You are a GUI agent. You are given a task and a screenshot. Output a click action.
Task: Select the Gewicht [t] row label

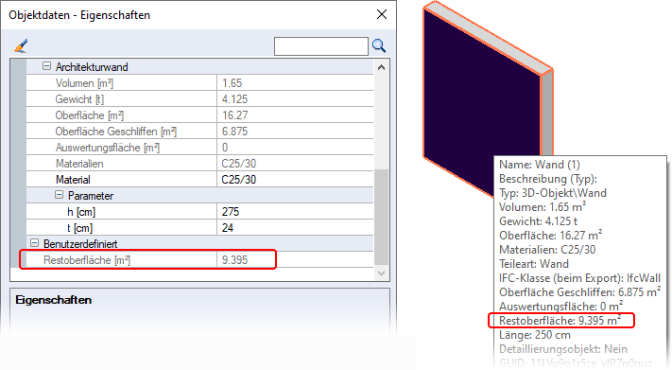(x=79, y=99)
